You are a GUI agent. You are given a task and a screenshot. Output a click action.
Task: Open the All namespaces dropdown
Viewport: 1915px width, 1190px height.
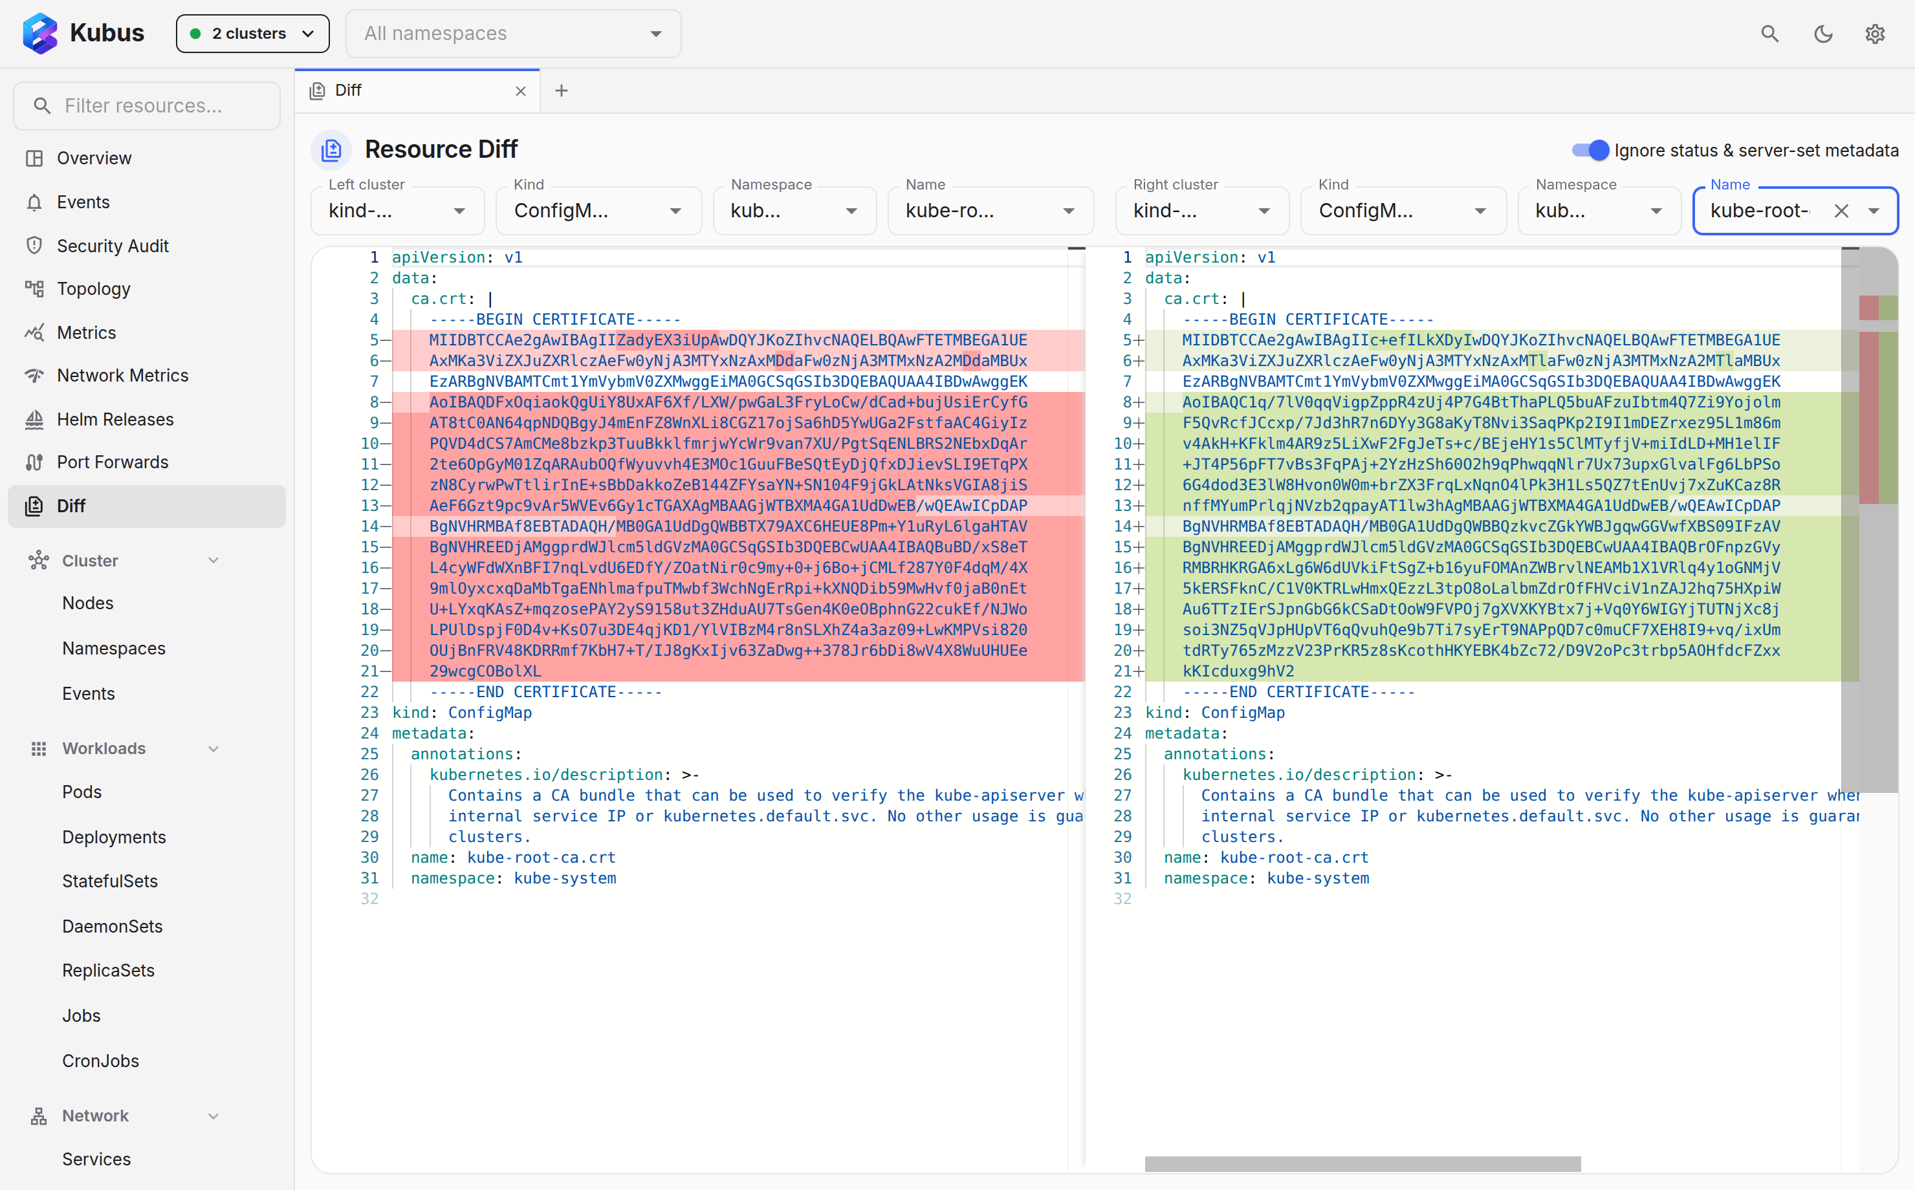point(513,34)
